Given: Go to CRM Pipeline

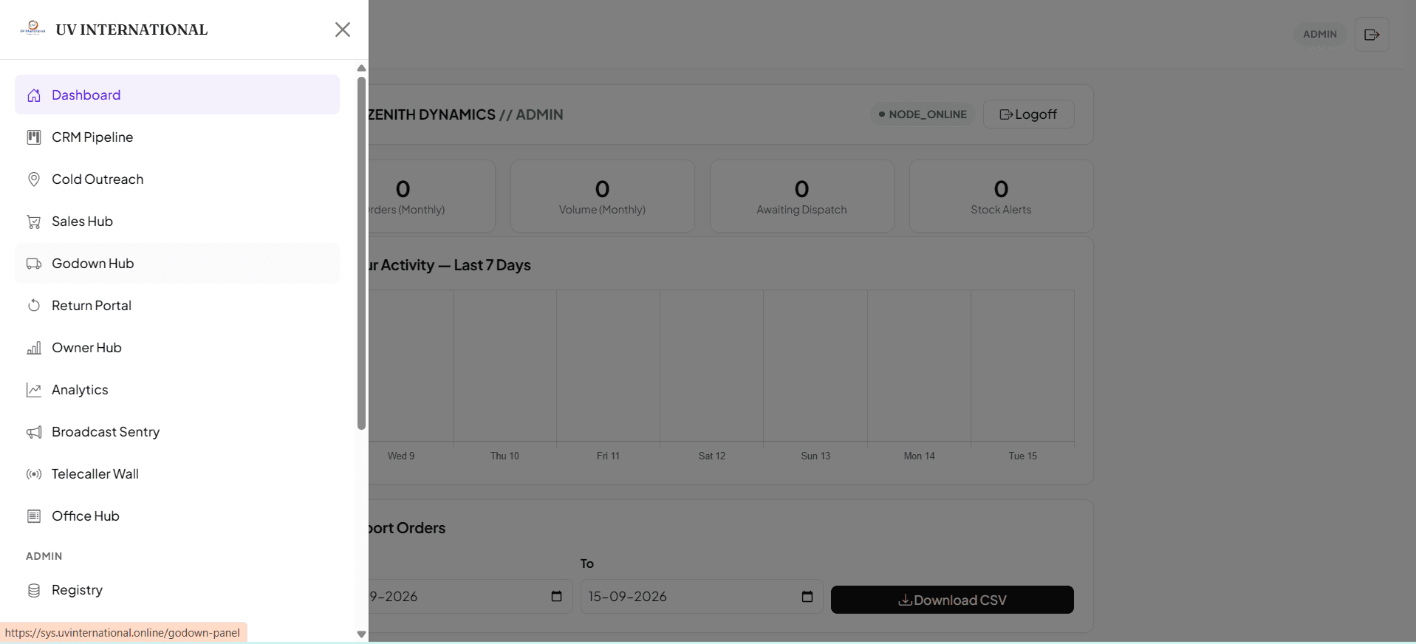Looking at the screenshot, I should (x=177, y=137).
